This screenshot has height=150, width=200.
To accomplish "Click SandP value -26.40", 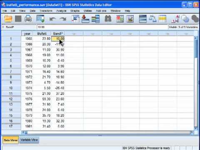I will tap(58, 88).
